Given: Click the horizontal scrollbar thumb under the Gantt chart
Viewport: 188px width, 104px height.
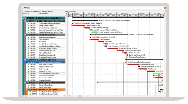Looking at the screenshot, I should click(80, 96).
